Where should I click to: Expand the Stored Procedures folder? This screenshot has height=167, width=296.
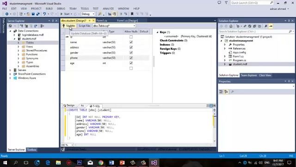click(x=18, y=51)
